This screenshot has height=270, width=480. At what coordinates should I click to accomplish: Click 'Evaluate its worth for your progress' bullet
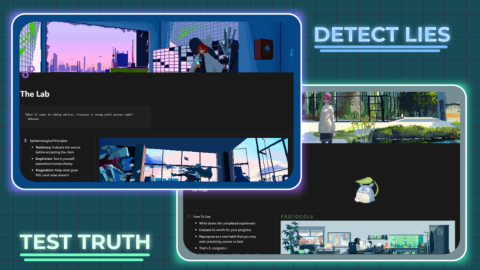point(225,230)
